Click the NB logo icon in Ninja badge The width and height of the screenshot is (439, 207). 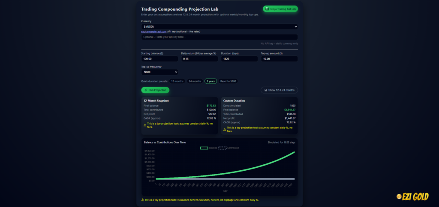(x=268, y=9)
